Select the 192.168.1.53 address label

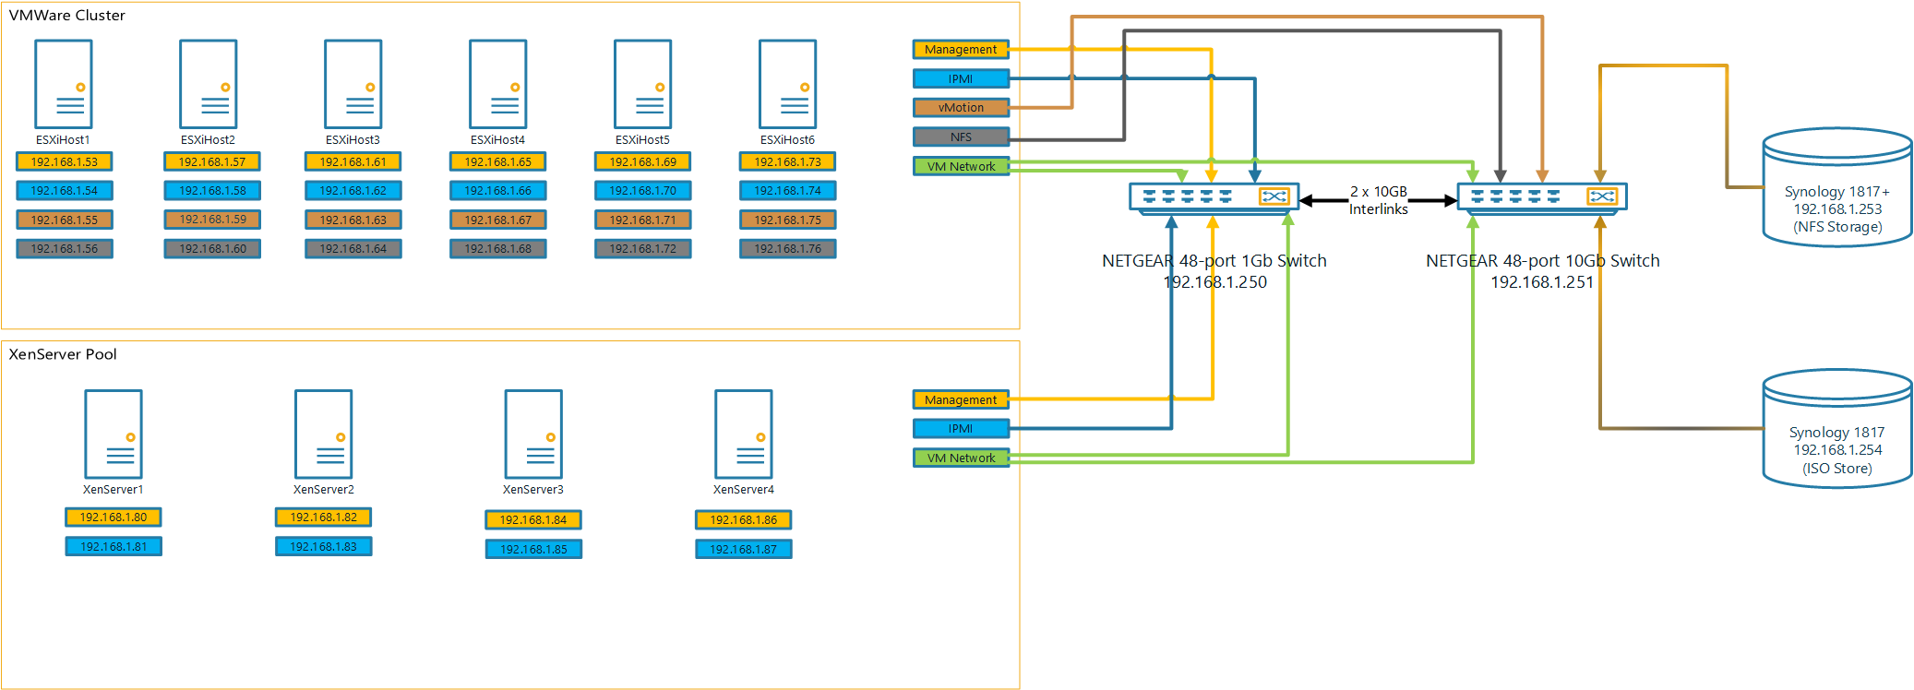click(x=65, y=162)
